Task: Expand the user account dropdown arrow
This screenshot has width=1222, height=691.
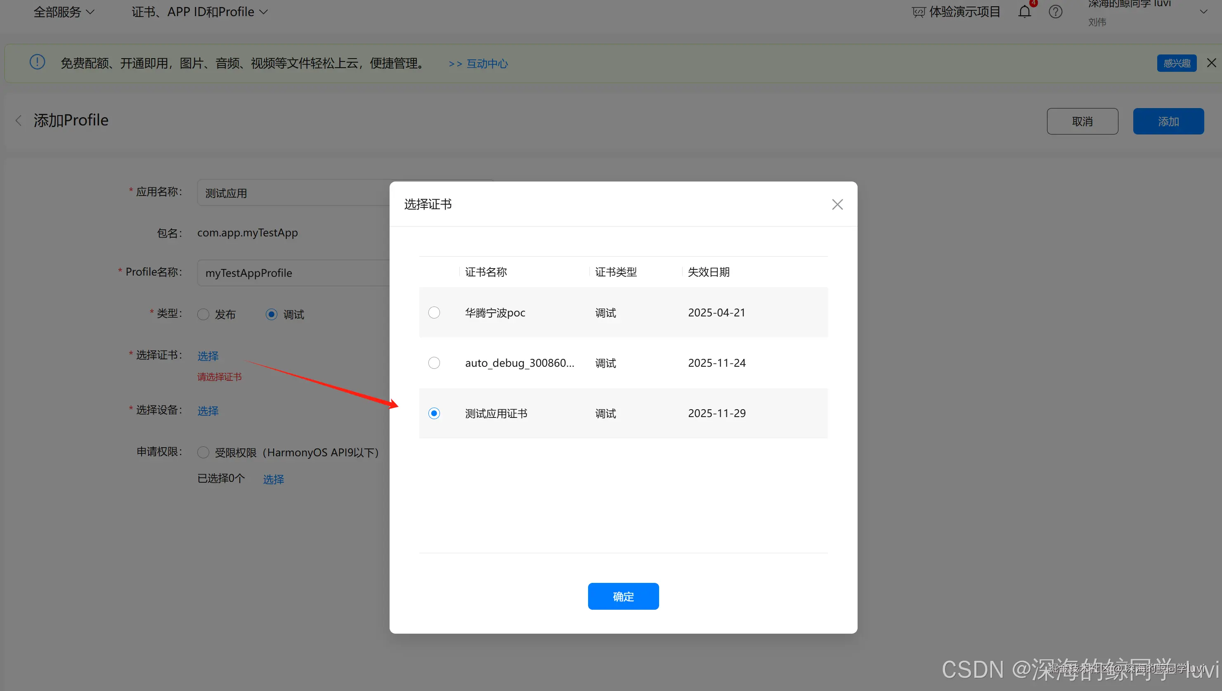Action: (1203, 12)
